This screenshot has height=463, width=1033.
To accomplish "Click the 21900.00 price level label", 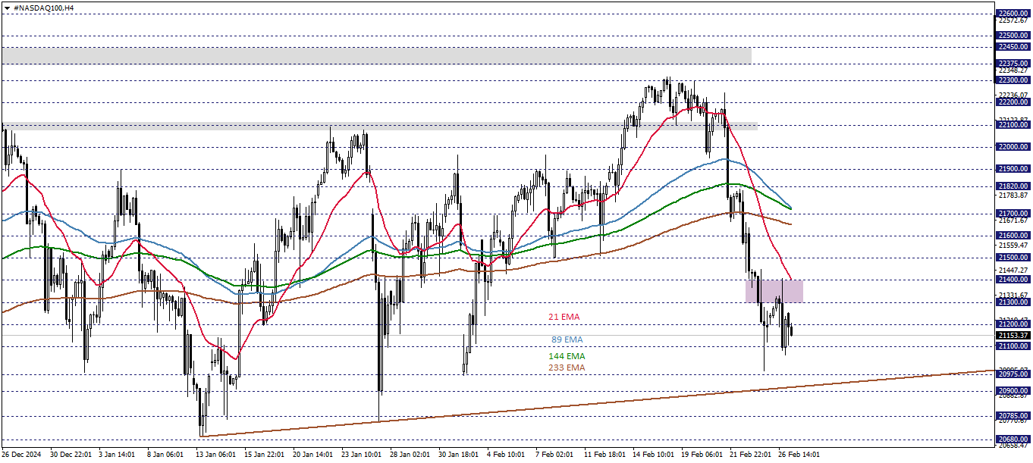I will [x=1014, y=168].
